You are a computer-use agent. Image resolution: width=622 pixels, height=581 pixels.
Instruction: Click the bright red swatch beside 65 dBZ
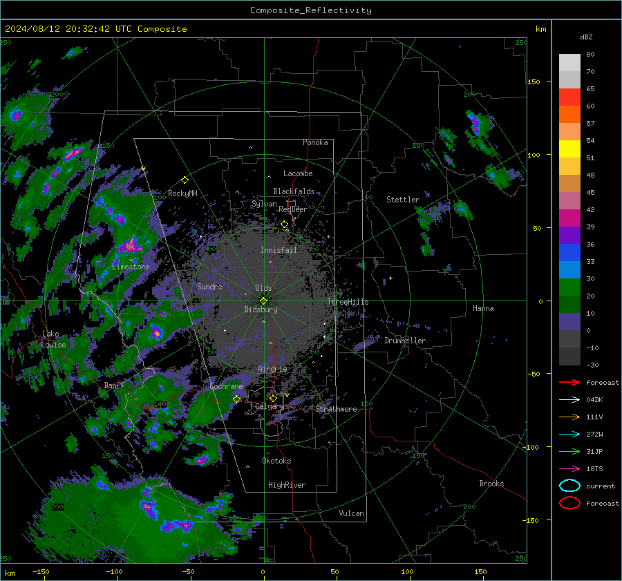(569, 97)
